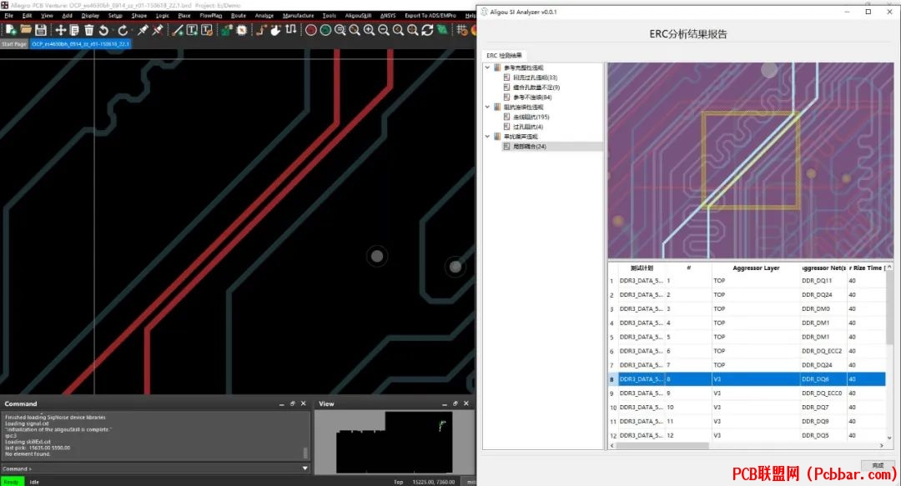Screen dimensions: 901x486
Task: Collapse the third ERC tree category
Action: point(488,137)
